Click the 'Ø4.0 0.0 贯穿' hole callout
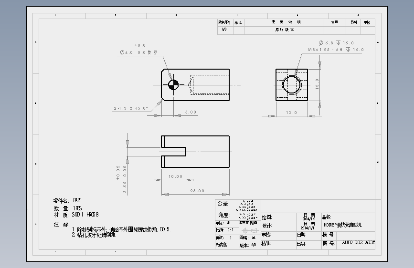The width and height of the screenshot is (414, 268). [x=138, y=52]
